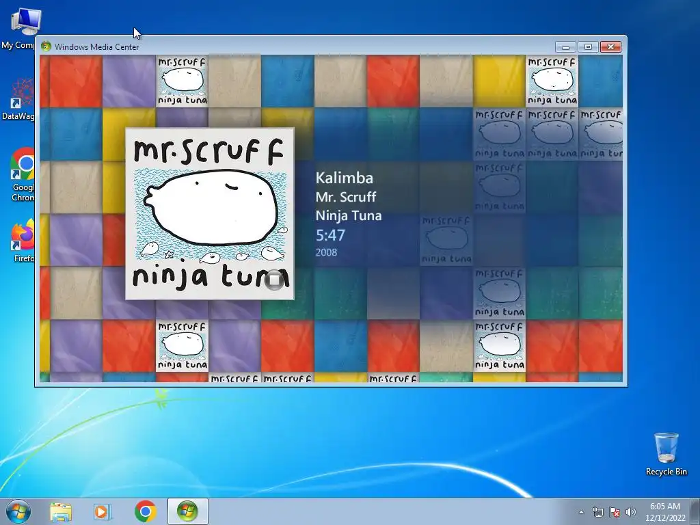Click the network status tray icon
The image size is (700, 525).
pos(597,512)
